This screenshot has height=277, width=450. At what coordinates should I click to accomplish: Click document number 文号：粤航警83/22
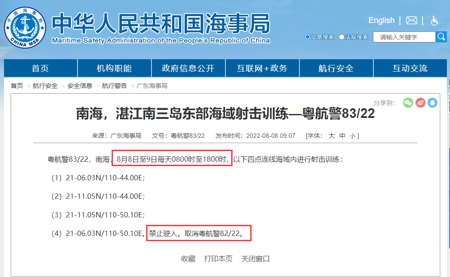tap(178, 136)
